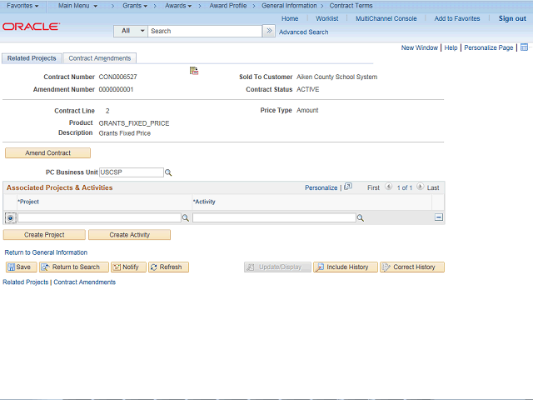Click the Notify button
Screen dimensions: 533x400
128,267
